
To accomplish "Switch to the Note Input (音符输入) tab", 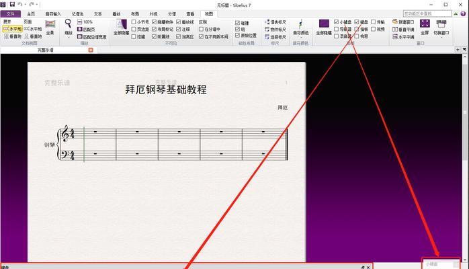I will 52,13.
